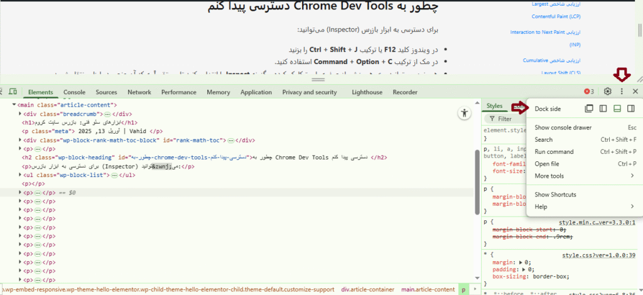Click the font-size property in Styles
The width and height of the screenshot is (643, 295).
(x=509, y=171)
